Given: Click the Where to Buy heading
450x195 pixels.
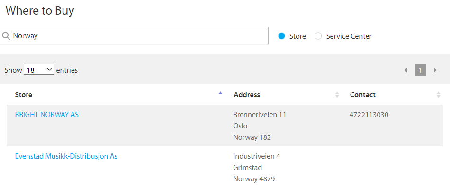Looking at the screenshot, I should point(40,10).
